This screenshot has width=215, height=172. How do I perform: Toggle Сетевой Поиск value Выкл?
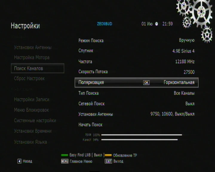(x=190, y=104)
